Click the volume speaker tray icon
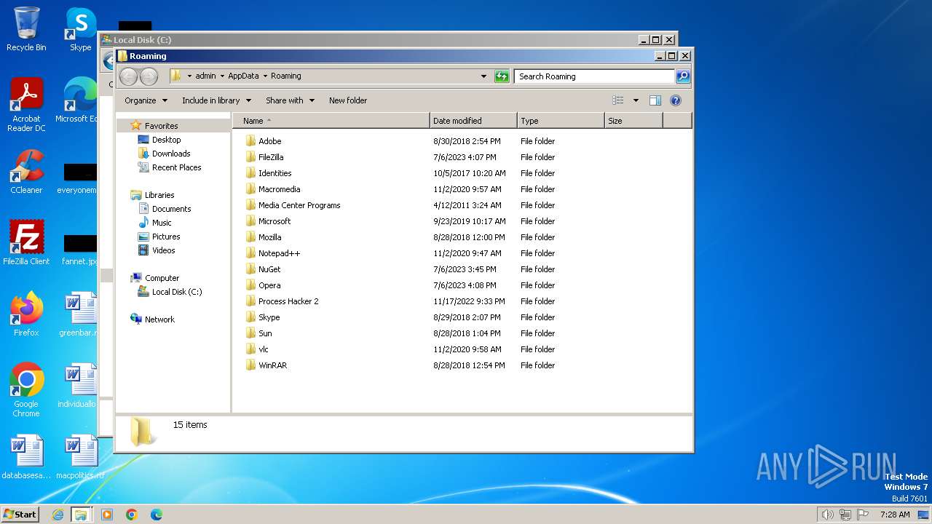The width and height of the screenshot is (932, 524). [x=827, y=515]
